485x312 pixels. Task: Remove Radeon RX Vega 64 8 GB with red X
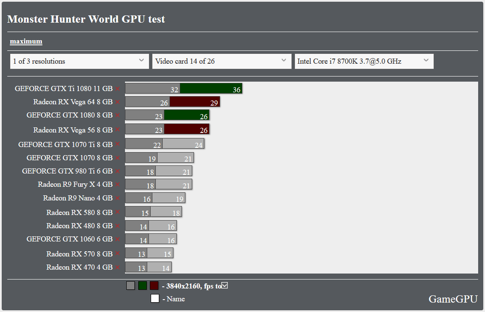(x=118, y=102)
